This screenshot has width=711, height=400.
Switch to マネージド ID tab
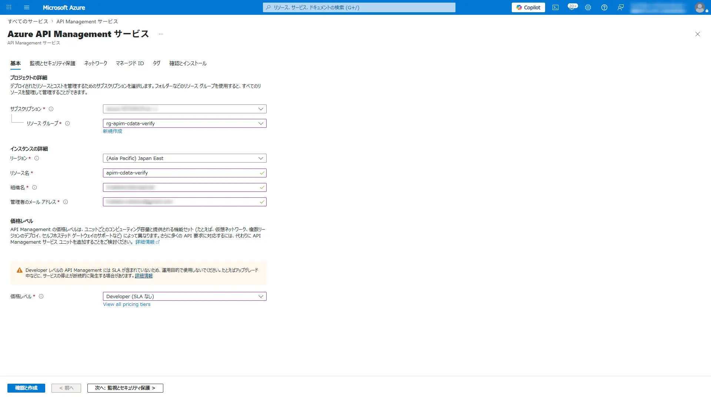[130, 63]
